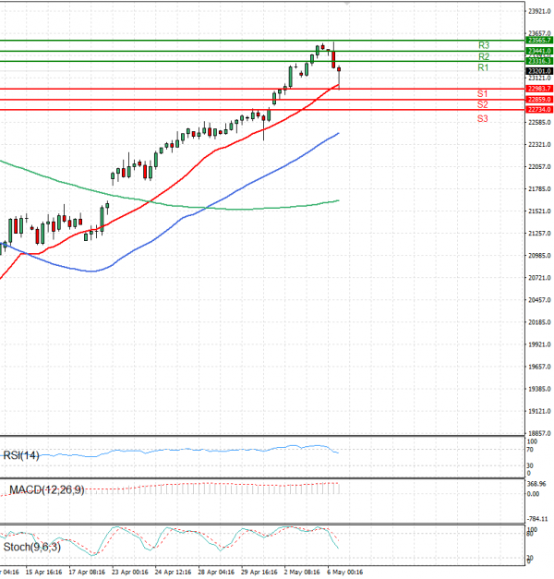
Task: Click the 23921.0 axis value
Action: point(539,11)
